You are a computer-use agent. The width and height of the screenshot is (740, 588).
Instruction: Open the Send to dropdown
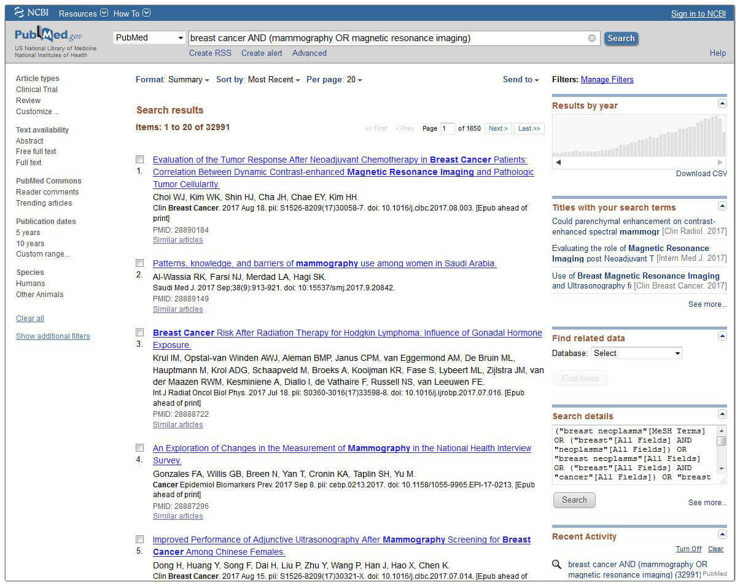(x=521, y=80)
